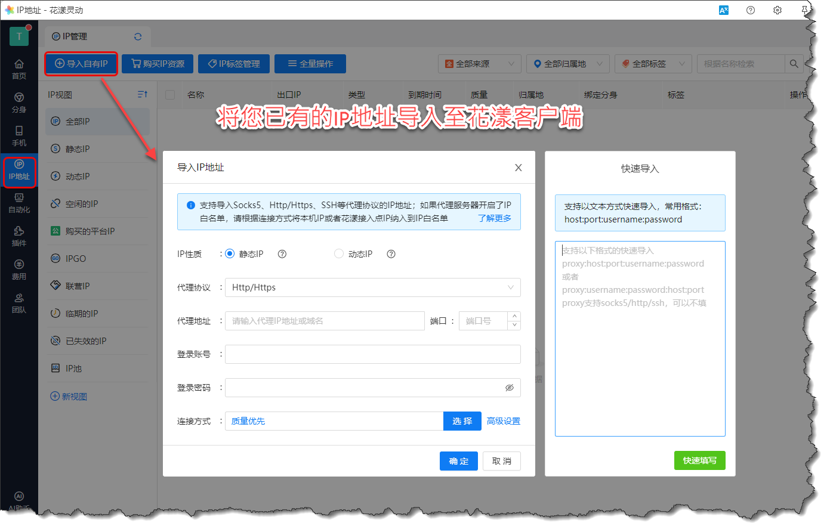Open the 手机 phone sidebar icon

pos(19,136)
